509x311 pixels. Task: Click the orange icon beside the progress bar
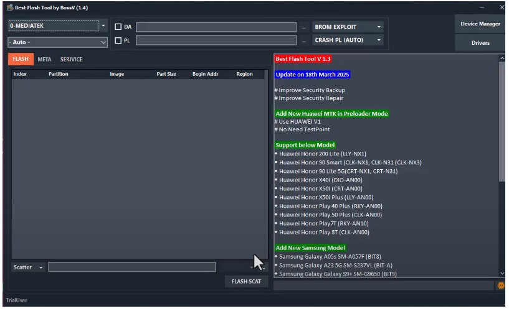(500, 285)
